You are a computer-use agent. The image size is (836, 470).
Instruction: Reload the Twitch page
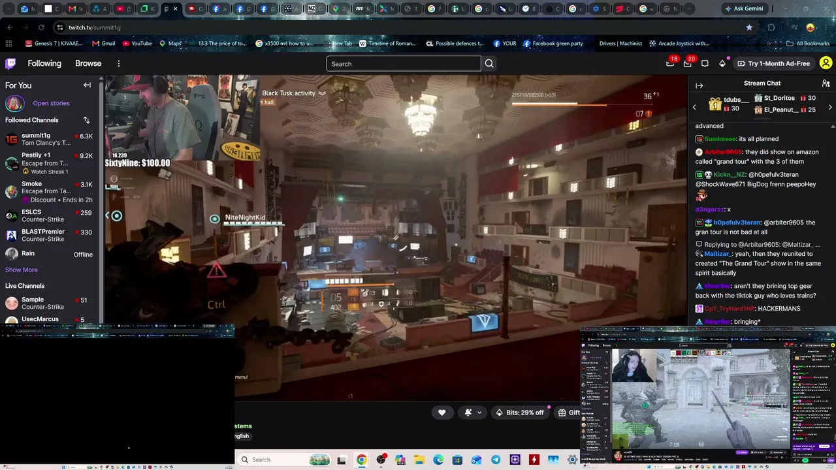click(41, 27)
